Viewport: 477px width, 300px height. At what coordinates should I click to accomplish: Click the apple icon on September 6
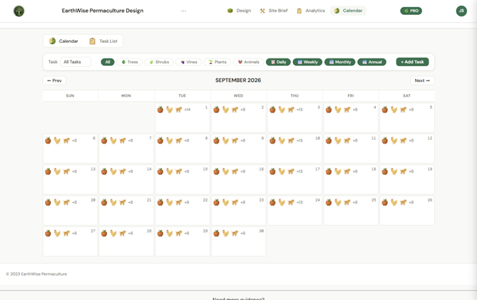48,141
